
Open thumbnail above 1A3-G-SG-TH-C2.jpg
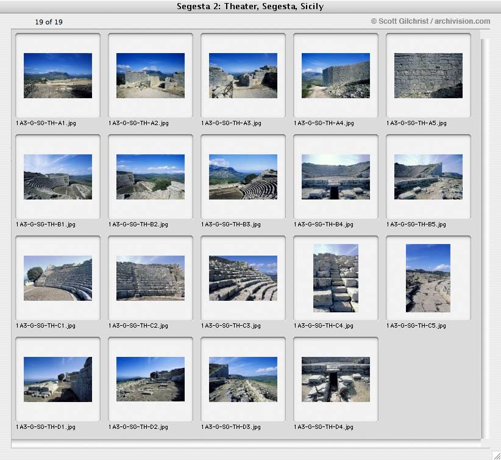[x=151, y=278]
